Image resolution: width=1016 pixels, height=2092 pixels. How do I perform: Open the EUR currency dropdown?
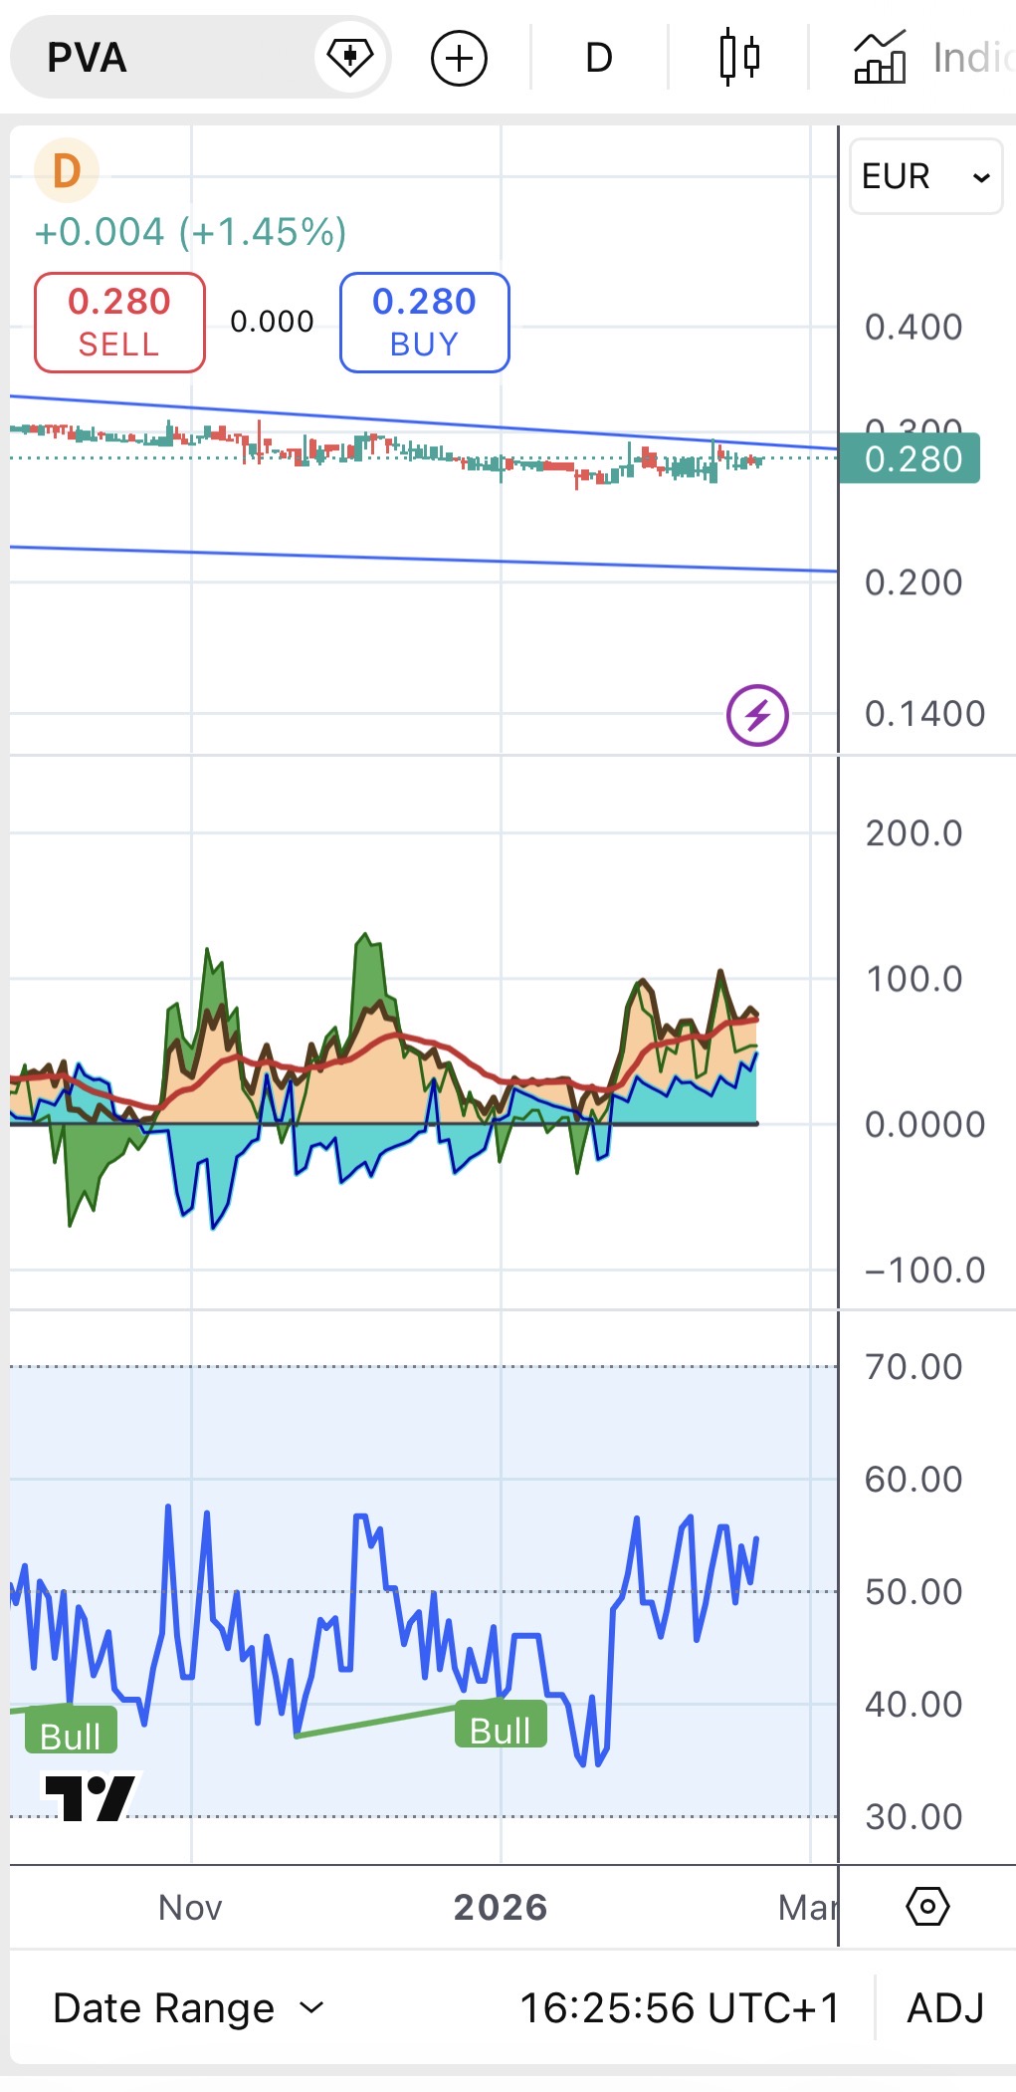[925, 176]
